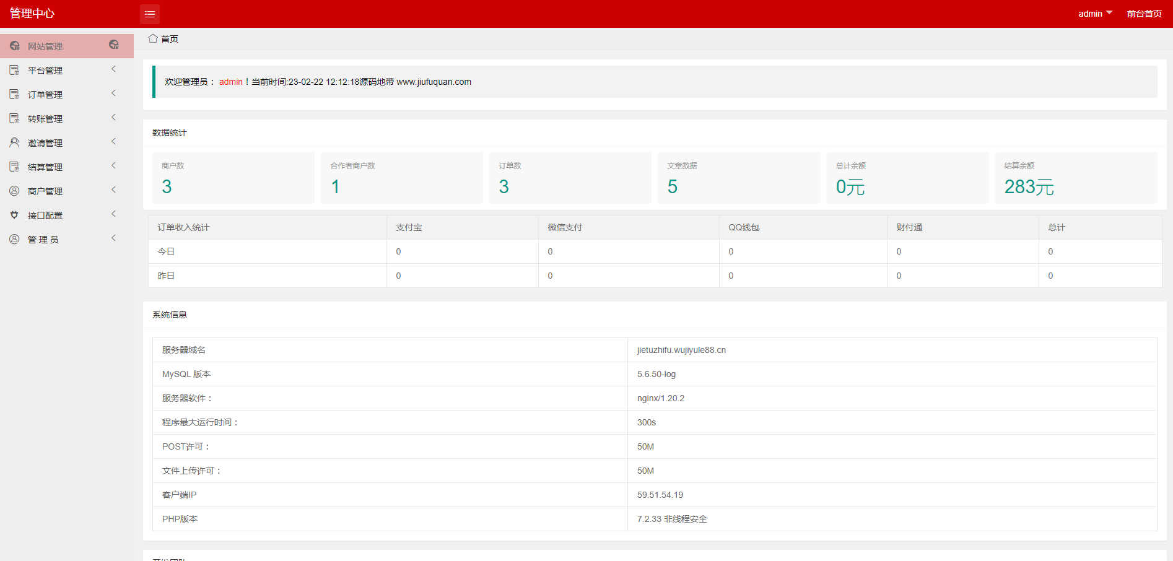Go to 前台首页 link

(1144, 14)
